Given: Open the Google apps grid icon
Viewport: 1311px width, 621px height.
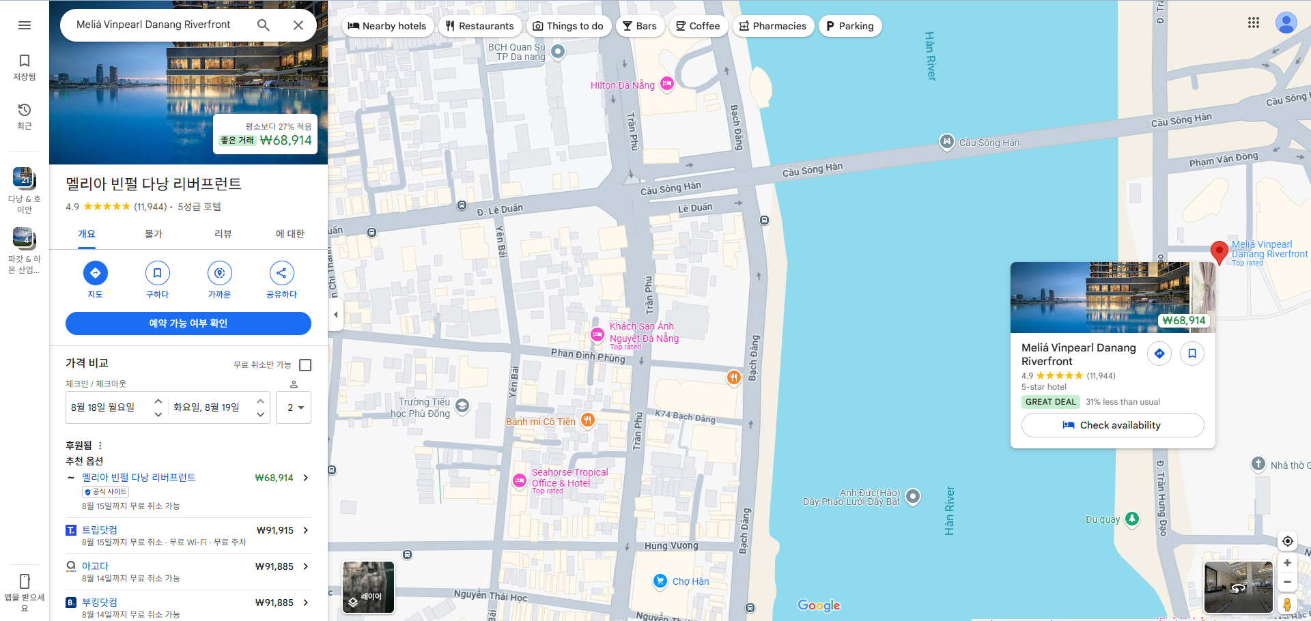Looking at the screenshot, I should [1254, 23].
